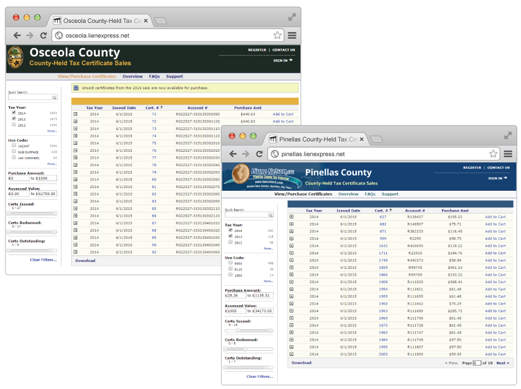Click Pinellas Quick Search magnifier icon
The height and width of the screenshot is (389, 521).
click(x=271, y=215)
